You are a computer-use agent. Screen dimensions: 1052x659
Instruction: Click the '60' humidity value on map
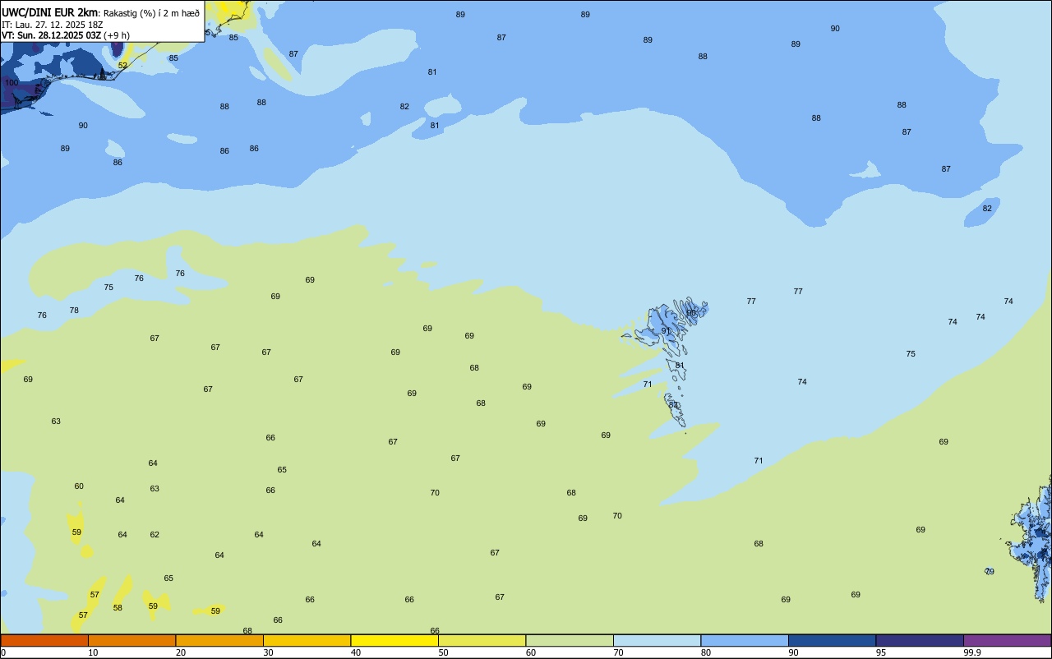[79, 486]
